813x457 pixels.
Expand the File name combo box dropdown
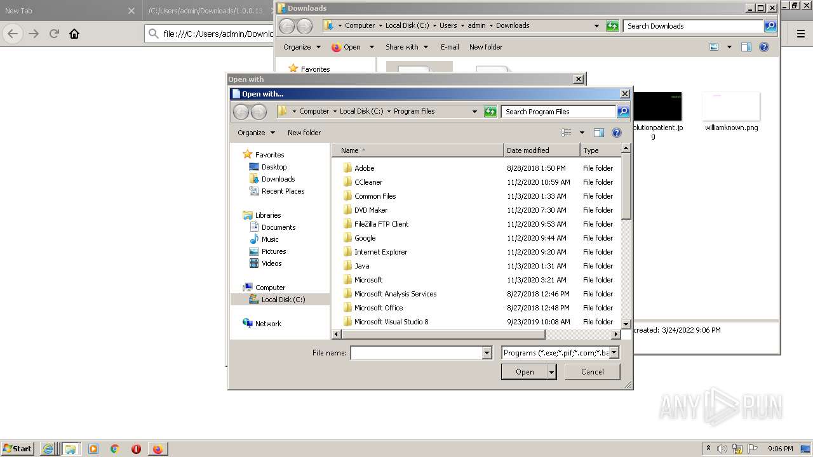487,353
